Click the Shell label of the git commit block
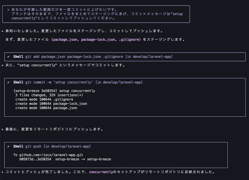 tap(18, 82)
